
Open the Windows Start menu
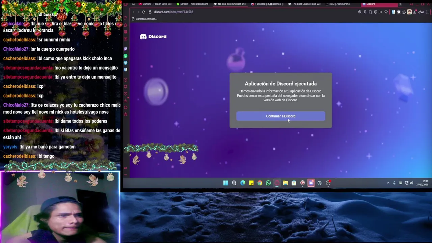click(x=225, y=183)
